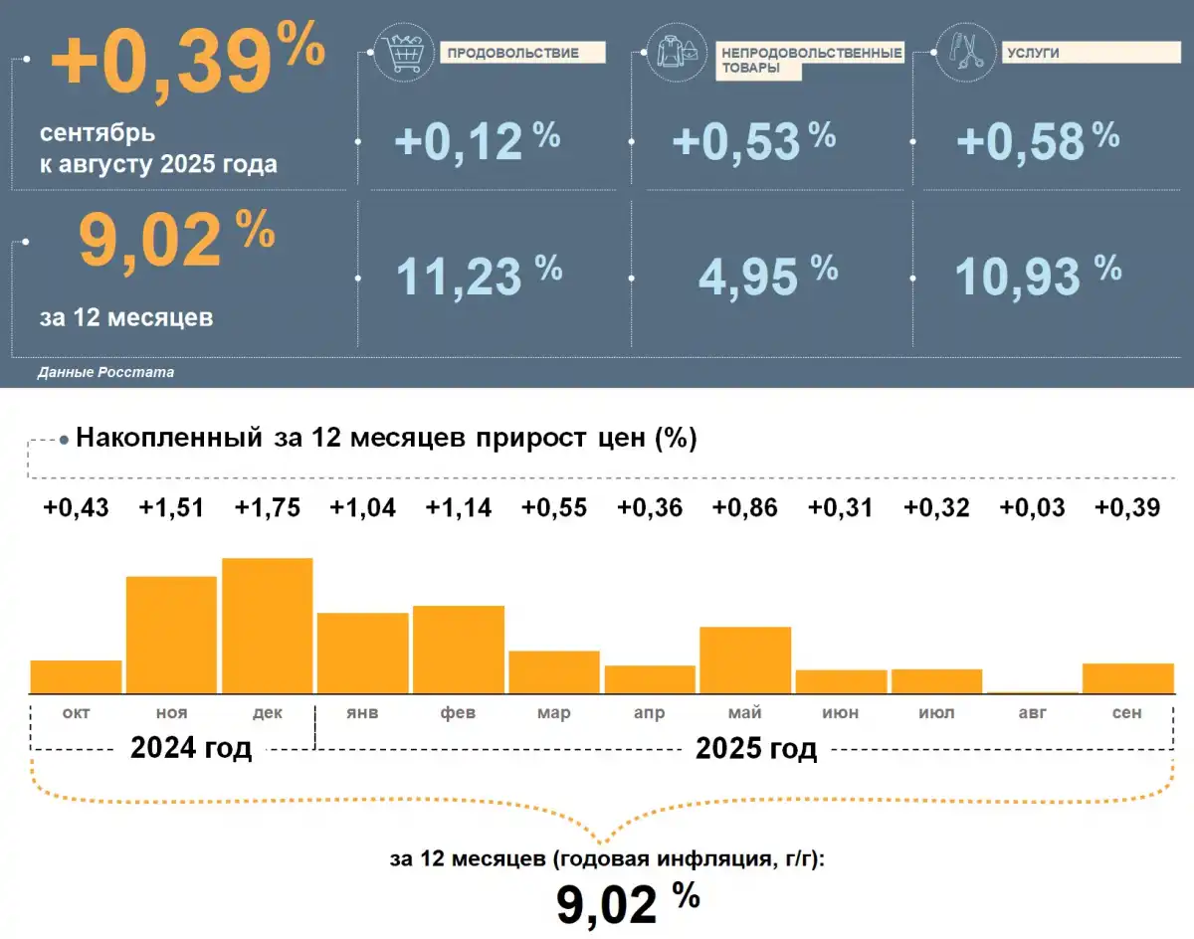Click the tiny авг bar
Viewport: 1194px width, 939px height.
1032,691
